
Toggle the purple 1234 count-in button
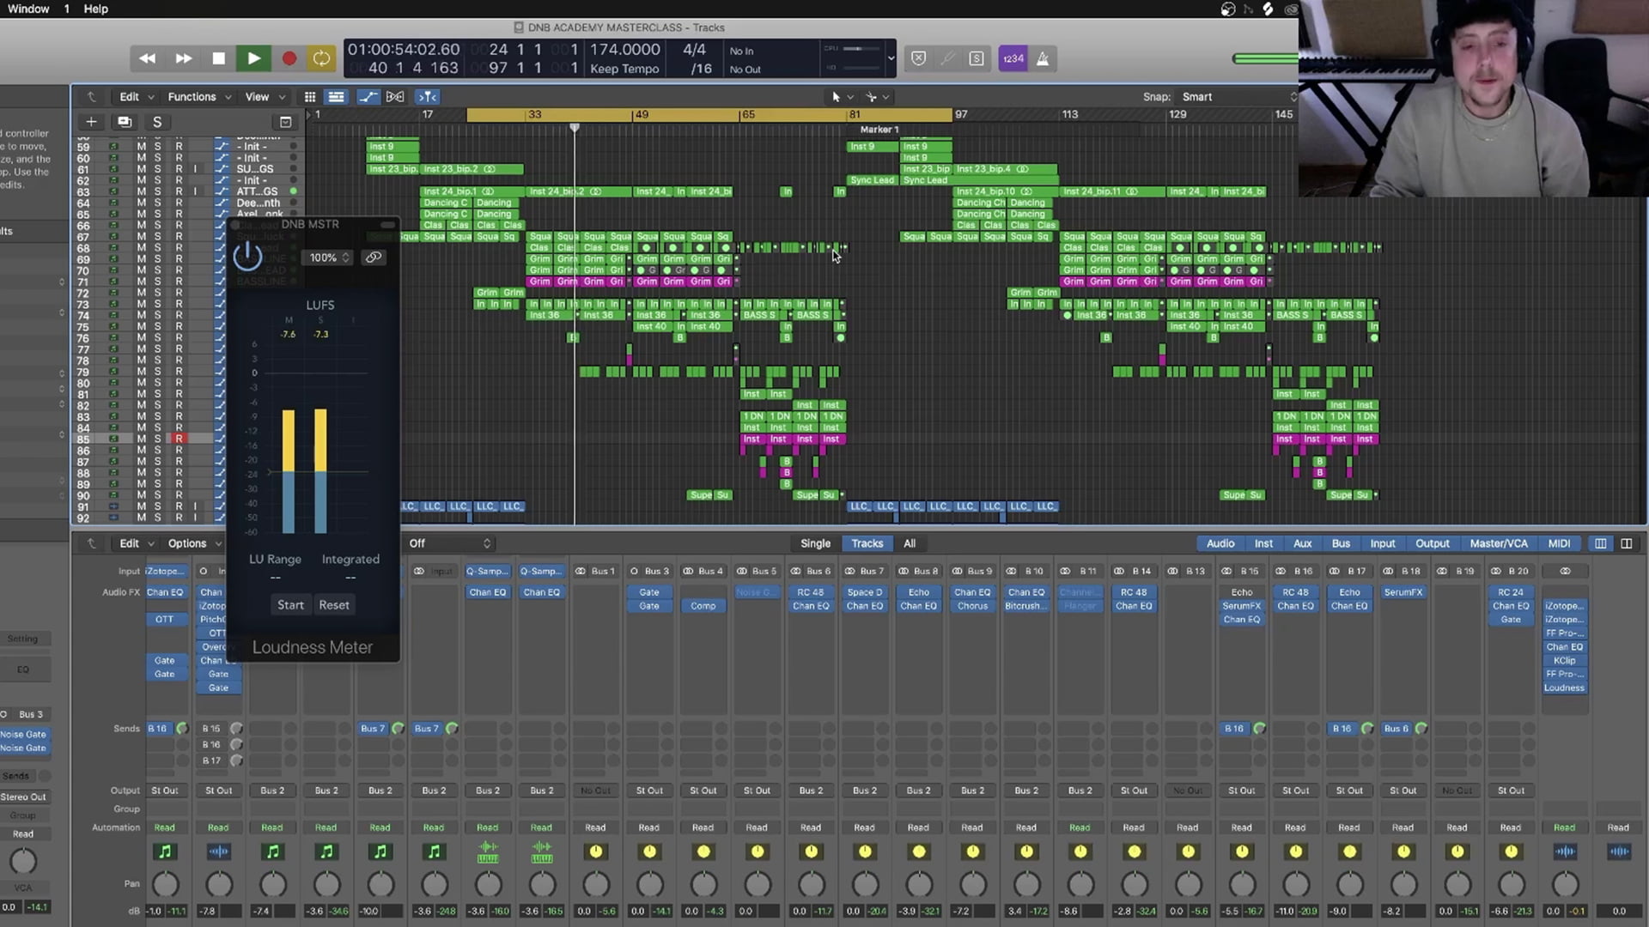(1013, 58)
